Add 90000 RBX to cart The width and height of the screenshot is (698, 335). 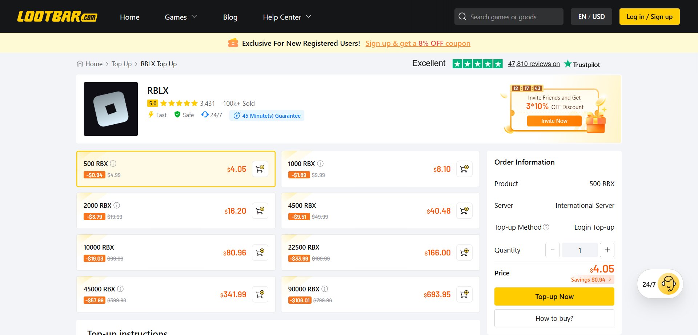(x=464, y=294)
